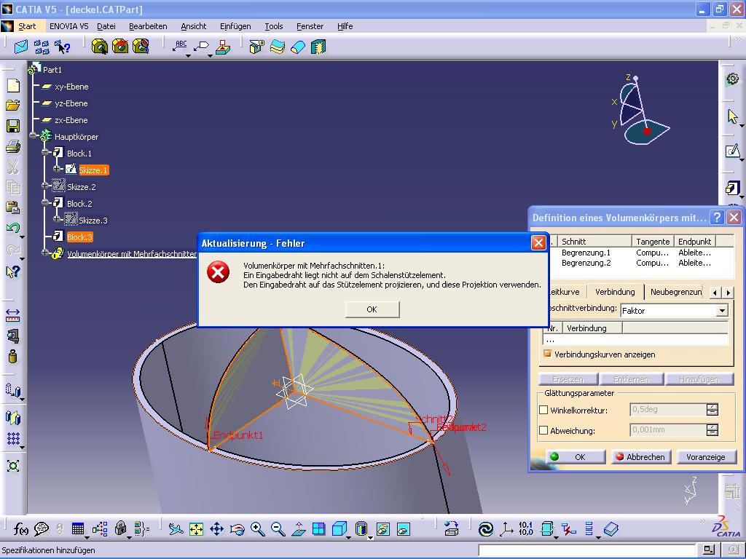Click the send mail envelope icon
The height and width of the screenshot is (559, 746).
(21, 47)
